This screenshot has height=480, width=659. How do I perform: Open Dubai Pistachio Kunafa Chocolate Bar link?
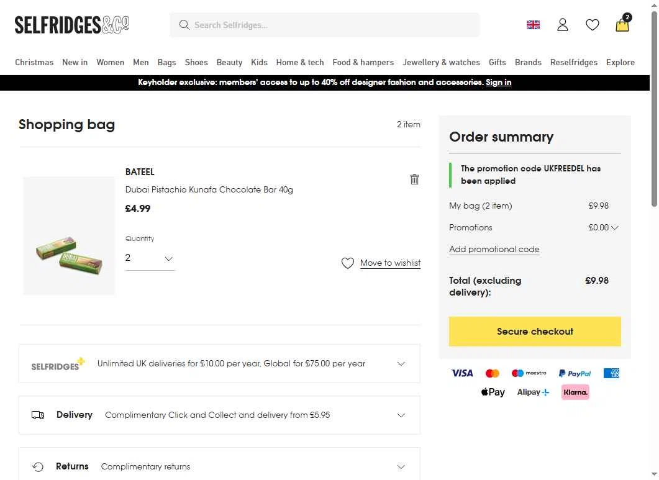pos(209,189)
